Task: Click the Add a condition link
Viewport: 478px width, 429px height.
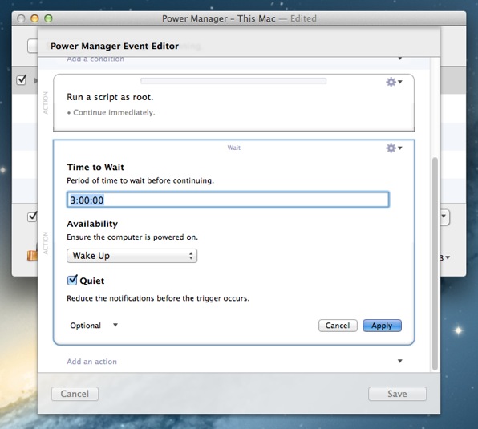Action: [95, 59]
